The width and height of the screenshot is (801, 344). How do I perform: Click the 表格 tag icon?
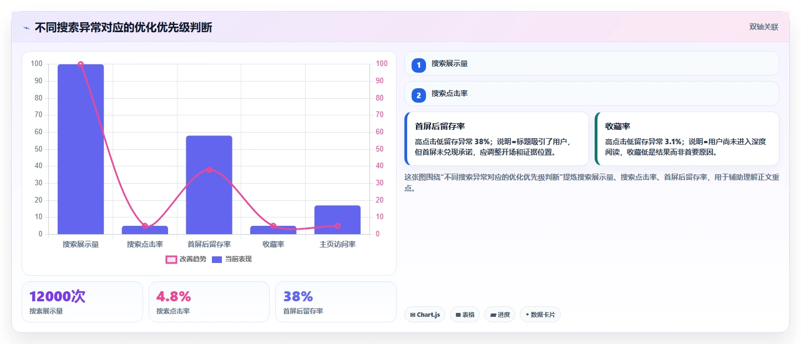(458, 315)
